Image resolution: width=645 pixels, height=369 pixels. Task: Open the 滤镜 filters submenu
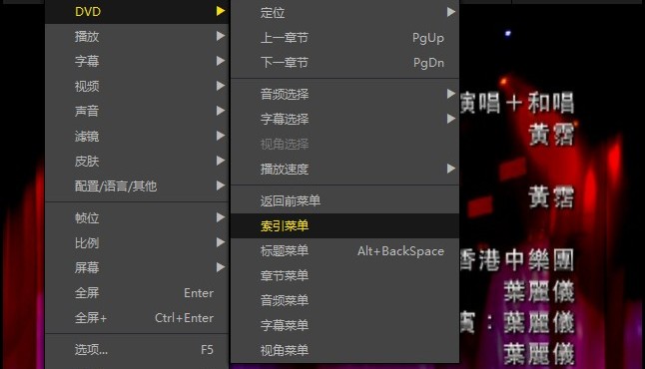[x=137, y=136]
